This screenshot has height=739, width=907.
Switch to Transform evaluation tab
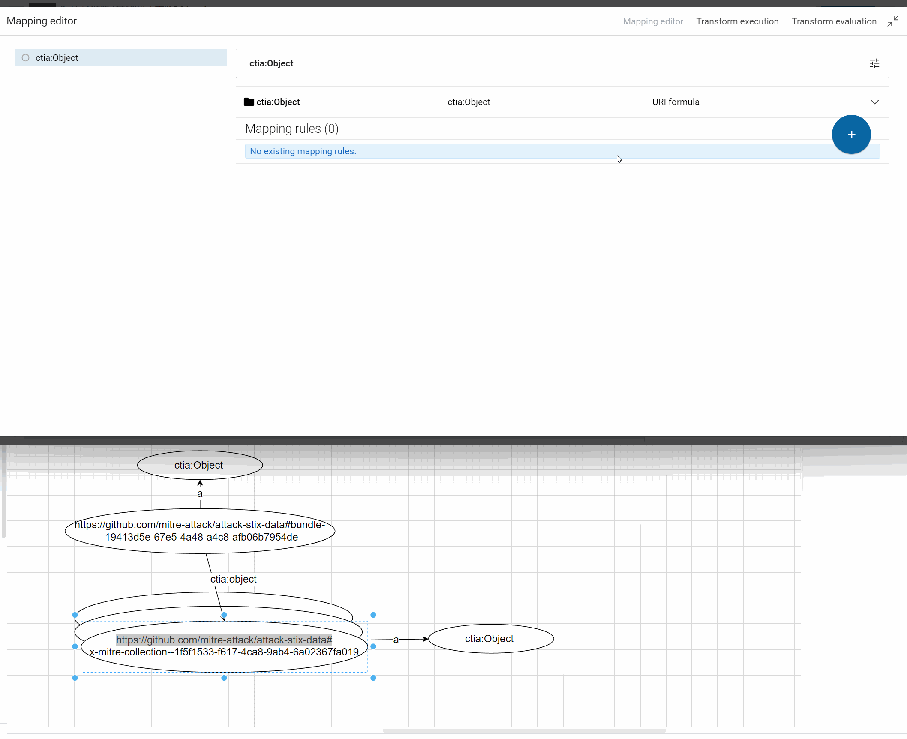click(x=834, y=21)
